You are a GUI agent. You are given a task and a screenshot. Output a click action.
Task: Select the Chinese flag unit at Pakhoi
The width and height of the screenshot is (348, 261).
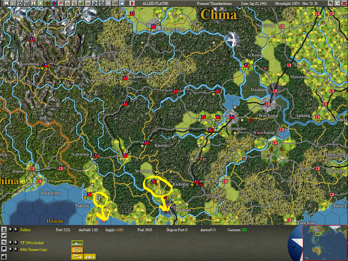(89, 194)
